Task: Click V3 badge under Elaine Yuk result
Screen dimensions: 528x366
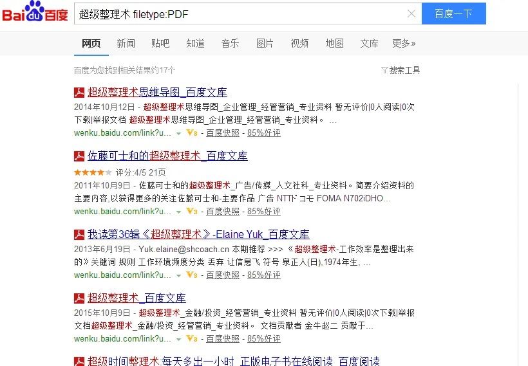Action: [x=192, y=275]
